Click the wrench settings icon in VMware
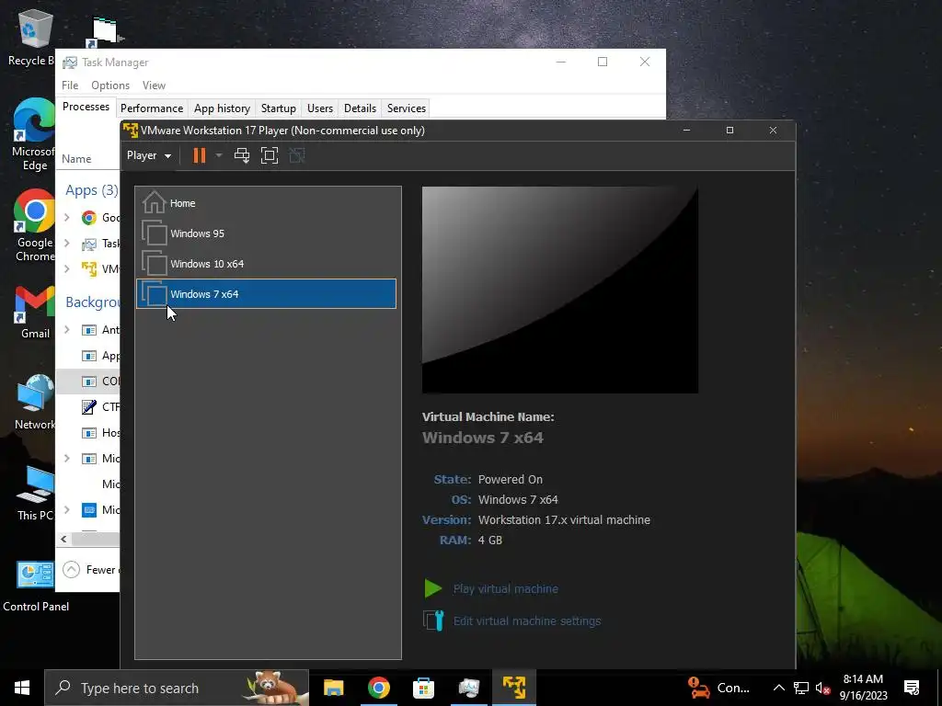This screenshot has height=706, width=942. (433, 621)
